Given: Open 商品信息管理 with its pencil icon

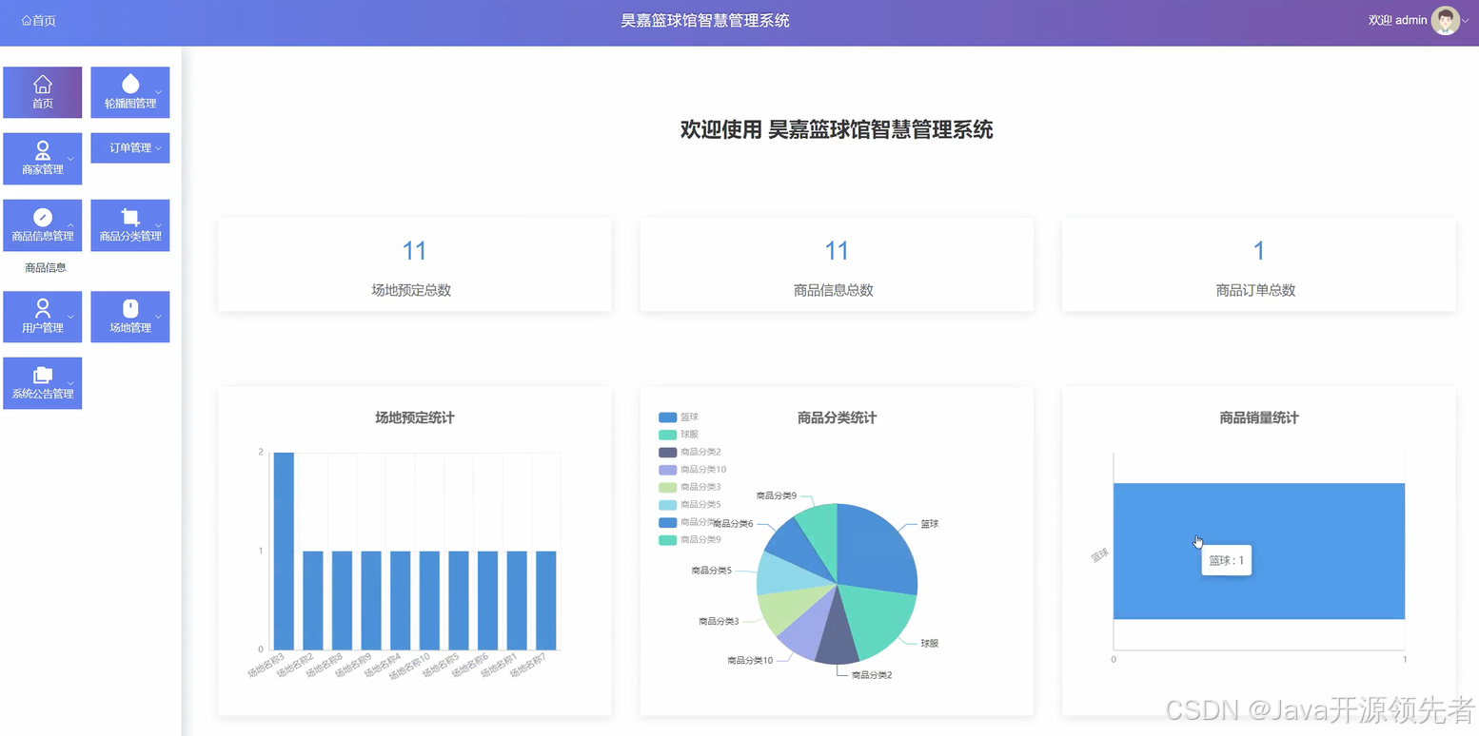Looking at the screenshot, I should click(42, 217).
